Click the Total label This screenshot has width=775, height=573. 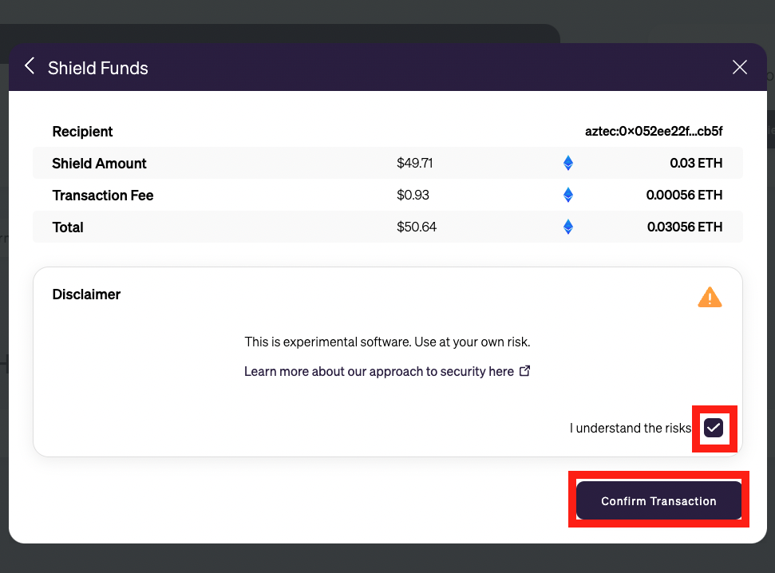point(68,227)
